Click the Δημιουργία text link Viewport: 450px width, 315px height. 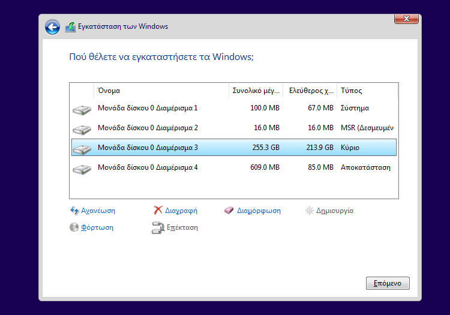(x=335, y=211)
